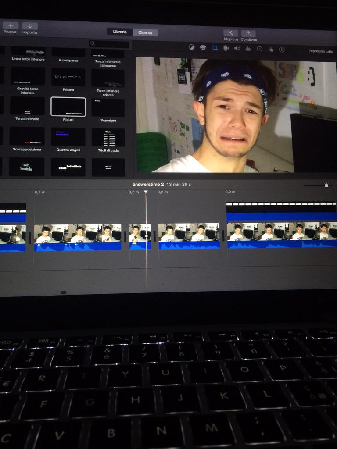Select the short clip under the playhead

140,236
